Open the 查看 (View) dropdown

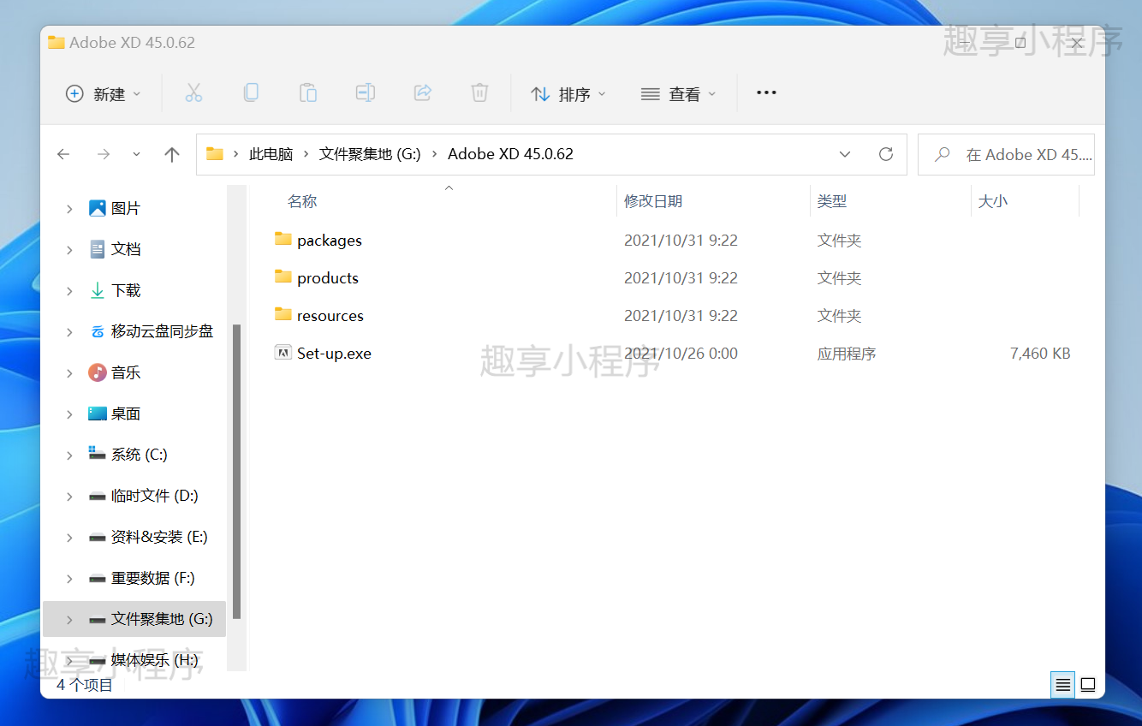coord(678,93)
